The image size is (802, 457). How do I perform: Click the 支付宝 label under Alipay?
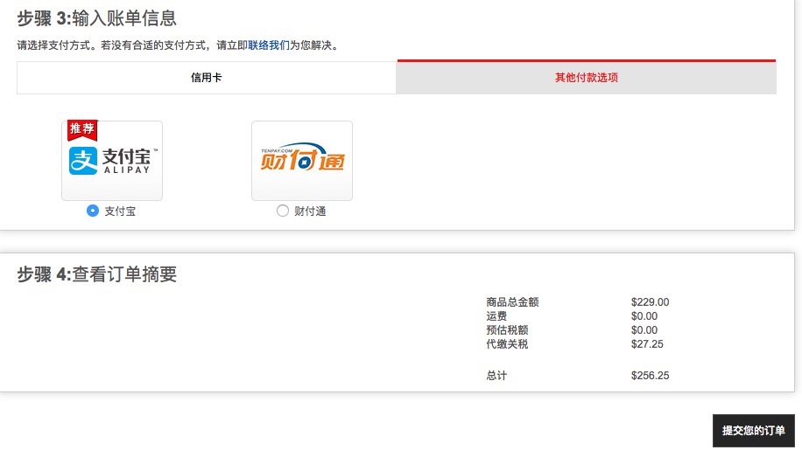(x=120, y=211)
